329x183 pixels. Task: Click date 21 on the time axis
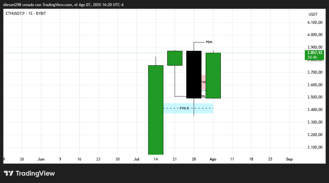[175, 159]
